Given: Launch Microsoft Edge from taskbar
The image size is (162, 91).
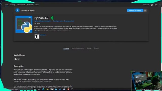Looking at the screenshot, I should click(43, 89).
